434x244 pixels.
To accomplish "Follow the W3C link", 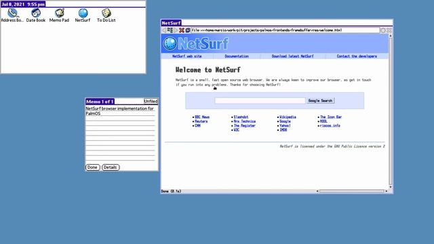I will pyautogui.click(x=237, y=129).
